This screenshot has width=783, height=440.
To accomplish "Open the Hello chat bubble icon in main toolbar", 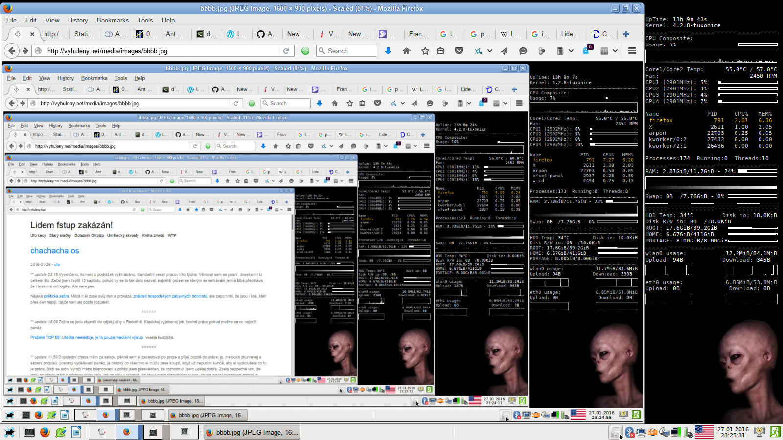I will (523, 51).
